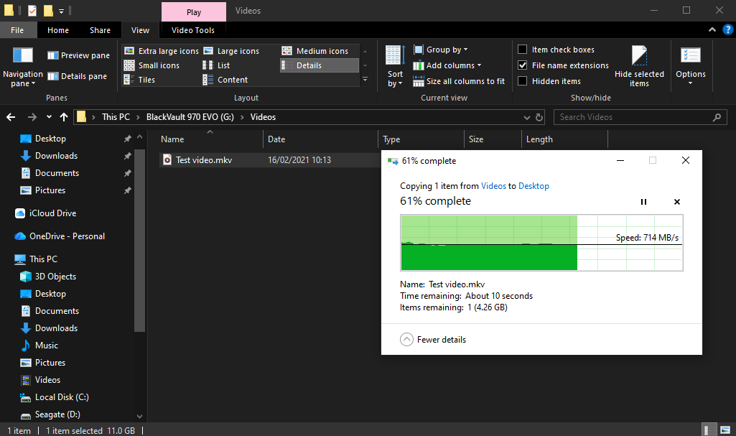Image resolution: width=736 pixels, height=436 pixels.
Task: Switch to details view in status bar
Action: coord(709,430)
